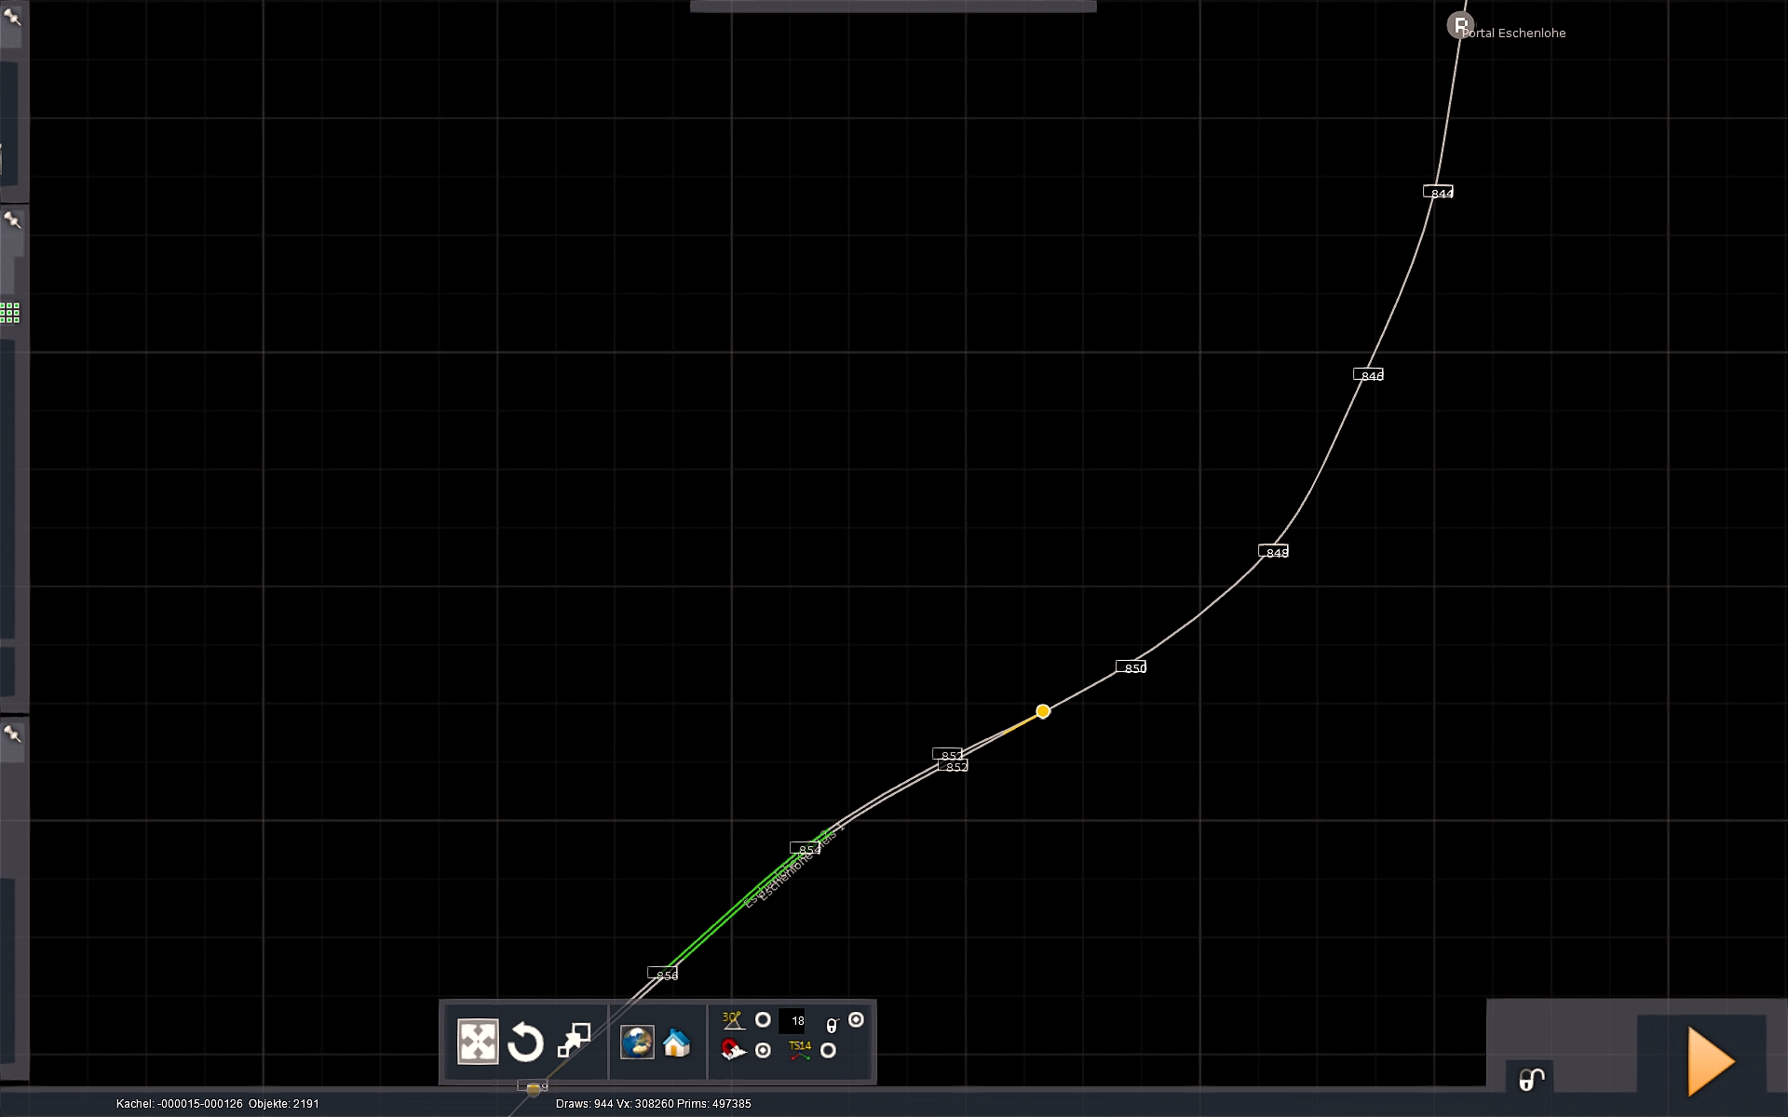Click the 30° angle snap icon

coord(732,1020)
